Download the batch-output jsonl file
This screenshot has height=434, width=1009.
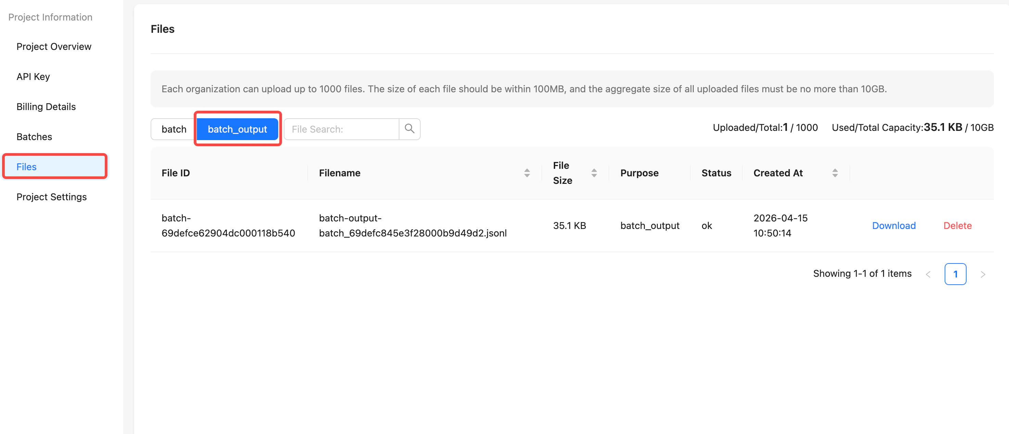click(893, 226)
